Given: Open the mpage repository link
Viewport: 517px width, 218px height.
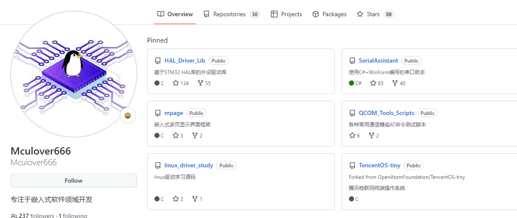Looking at the screenshot, I should tap(174, 113).
